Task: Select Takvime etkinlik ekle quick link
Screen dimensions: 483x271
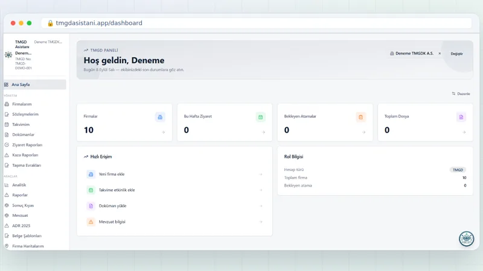Action: [174, 190]
